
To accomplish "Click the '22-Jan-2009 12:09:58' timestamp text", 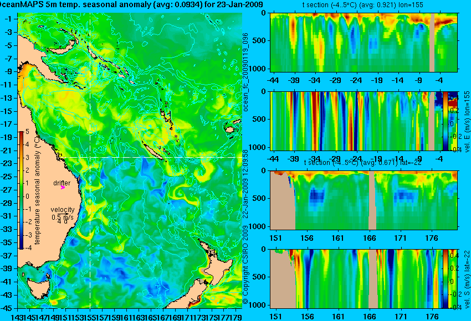I will pyautogui.click(x=245, y=184).
